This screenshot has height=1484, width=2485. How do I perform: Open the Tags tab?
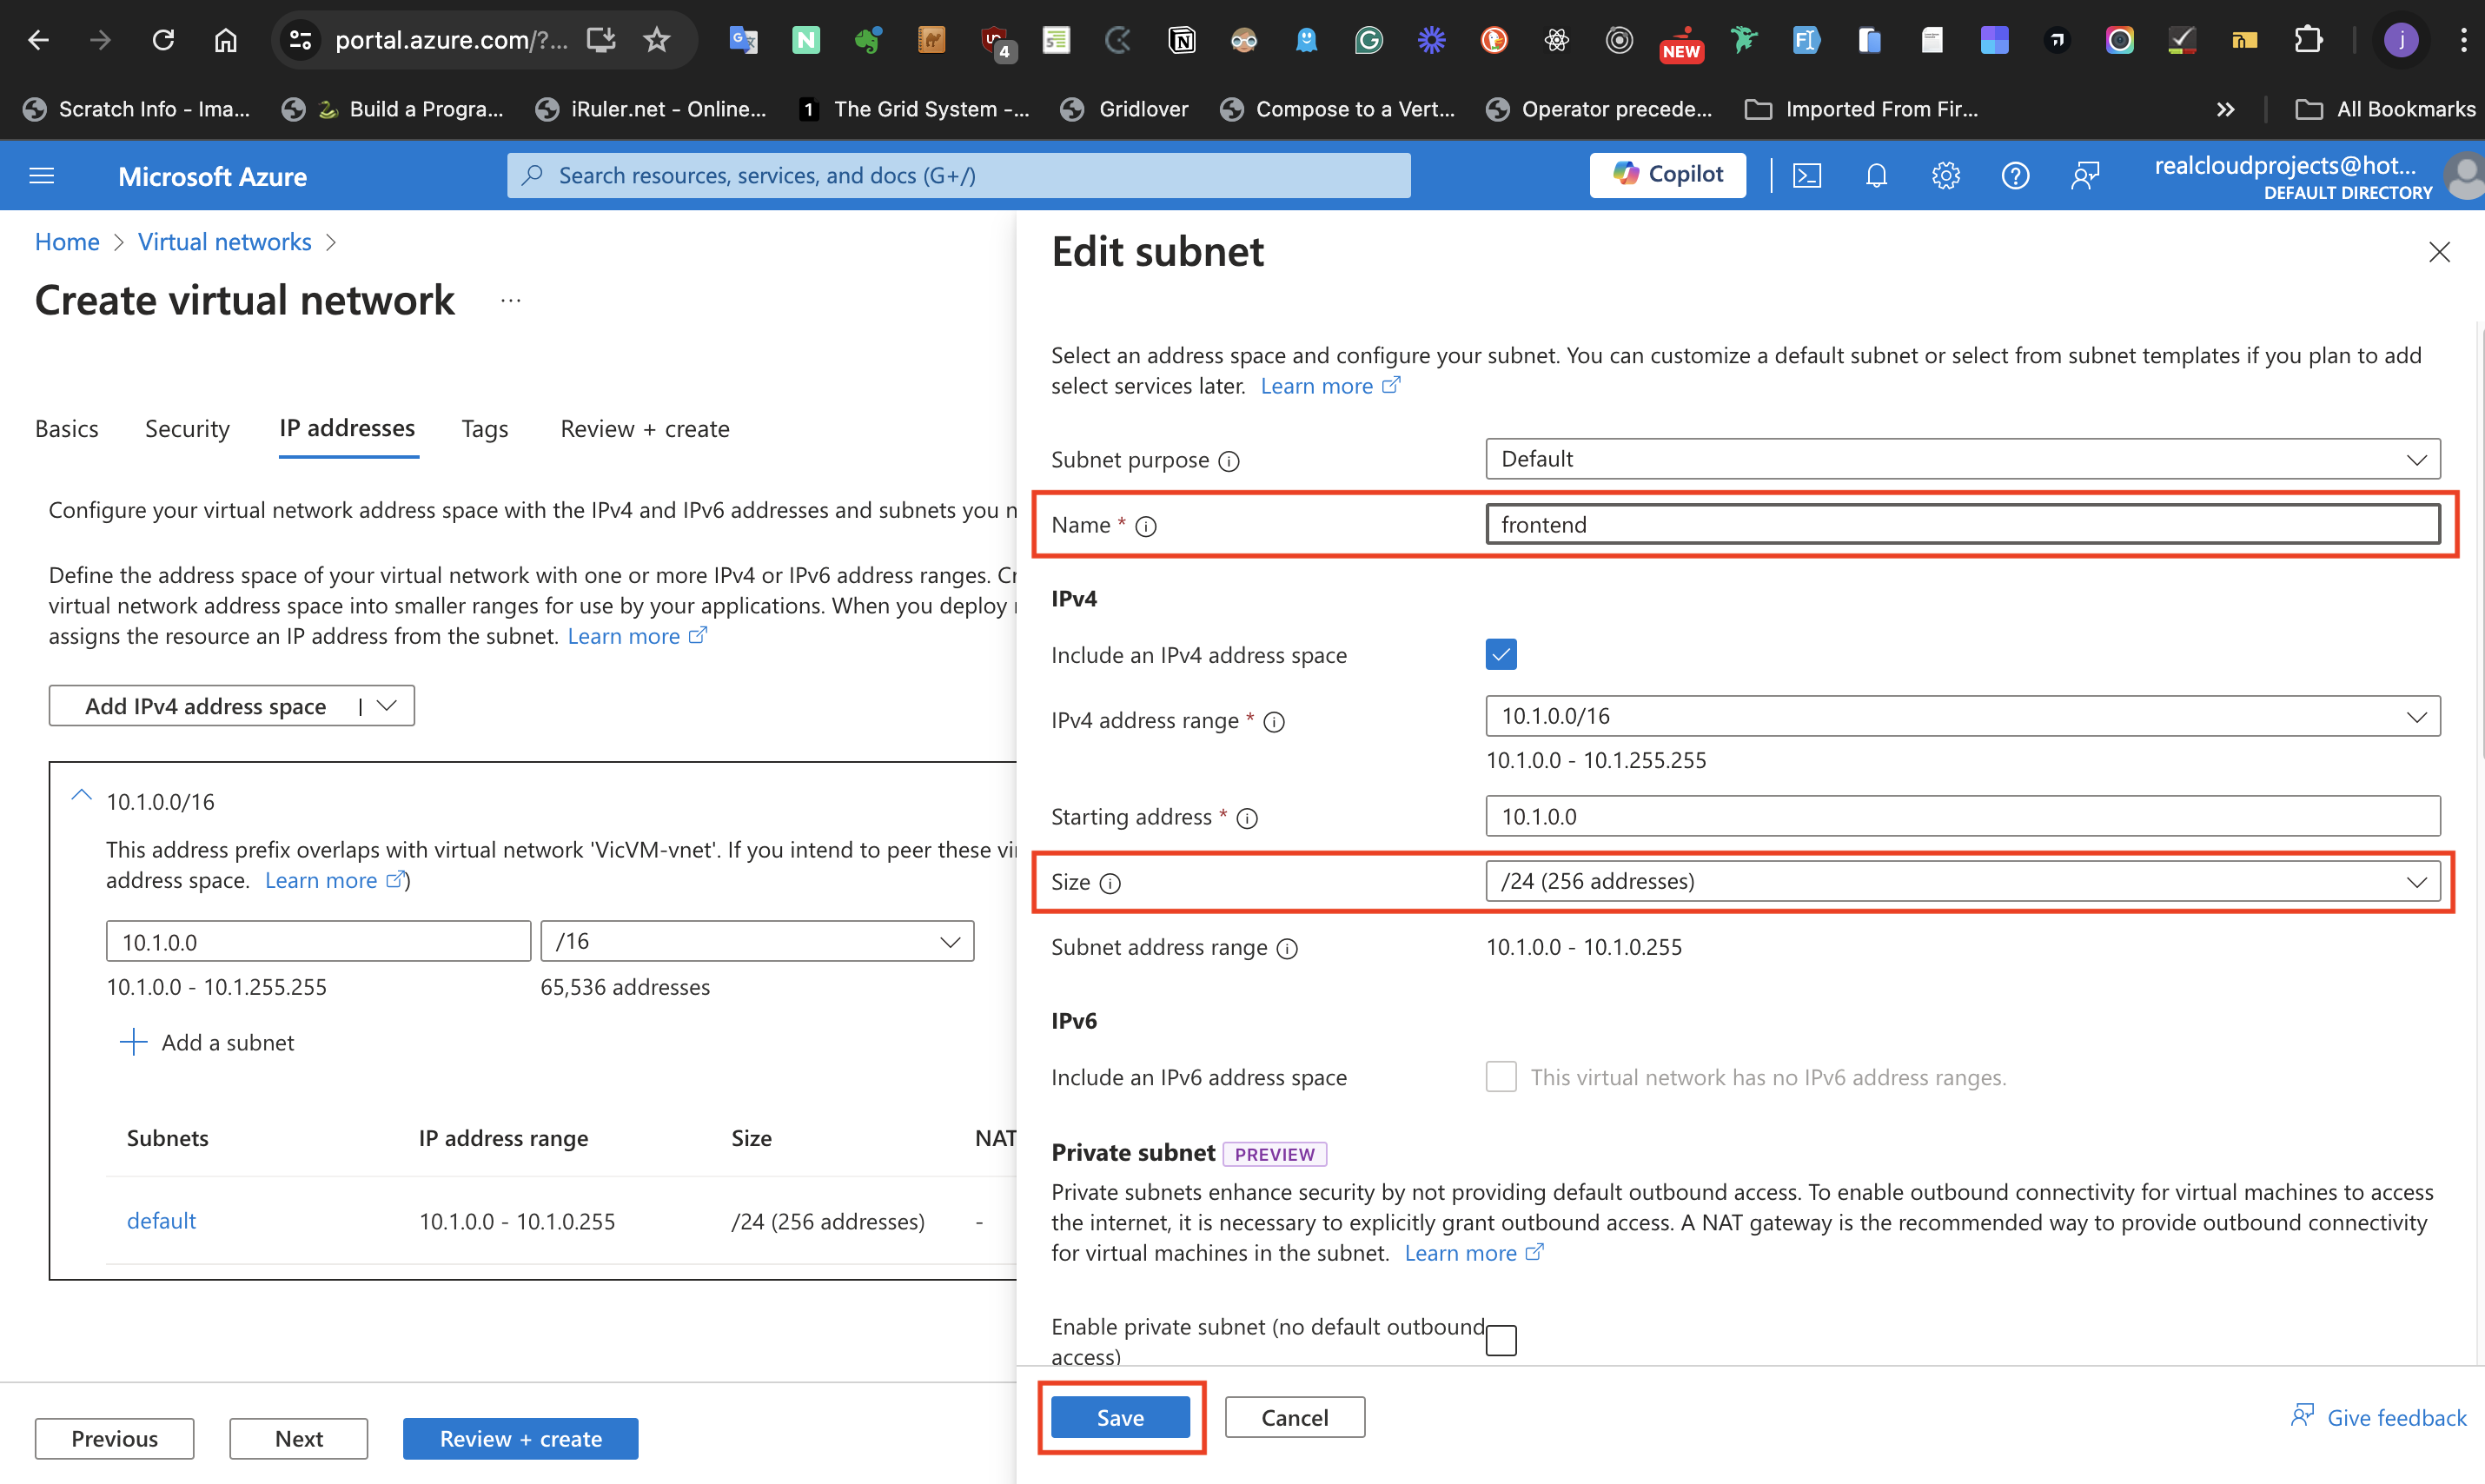pos(484,428)
